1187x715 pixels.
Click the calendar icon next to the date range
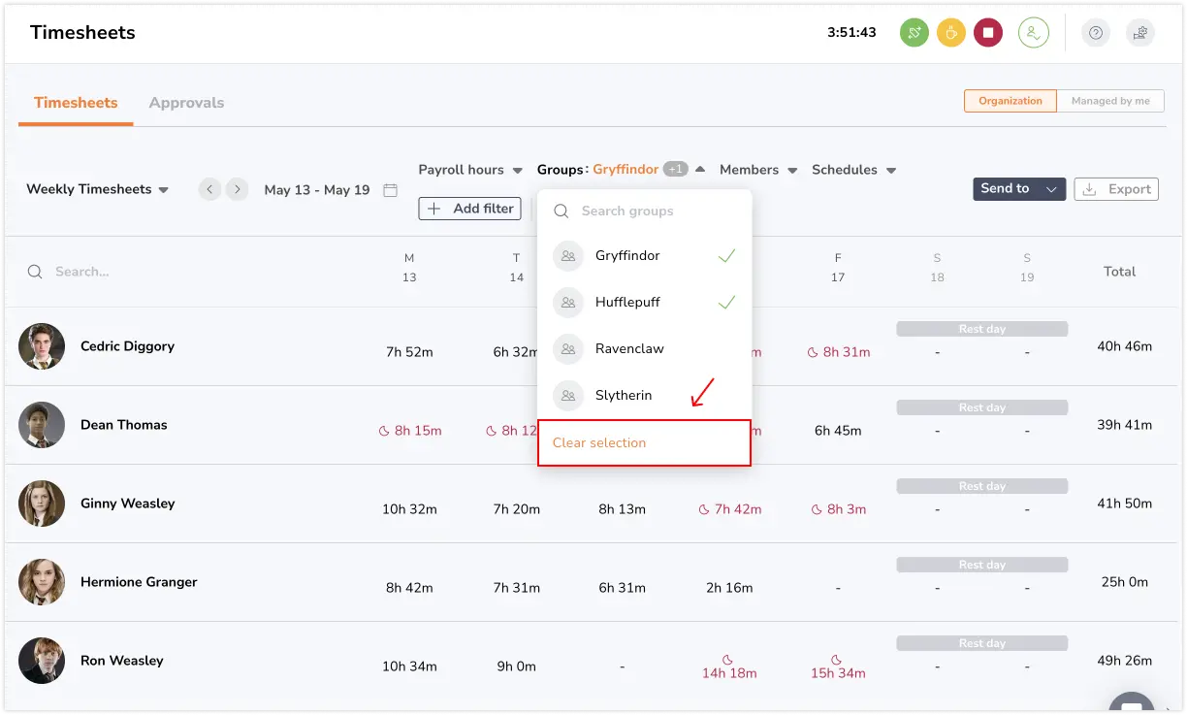[390, 190]
